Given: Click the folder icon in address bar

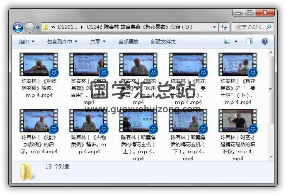Looking at the screenshot, I should (x=45, y=27).
